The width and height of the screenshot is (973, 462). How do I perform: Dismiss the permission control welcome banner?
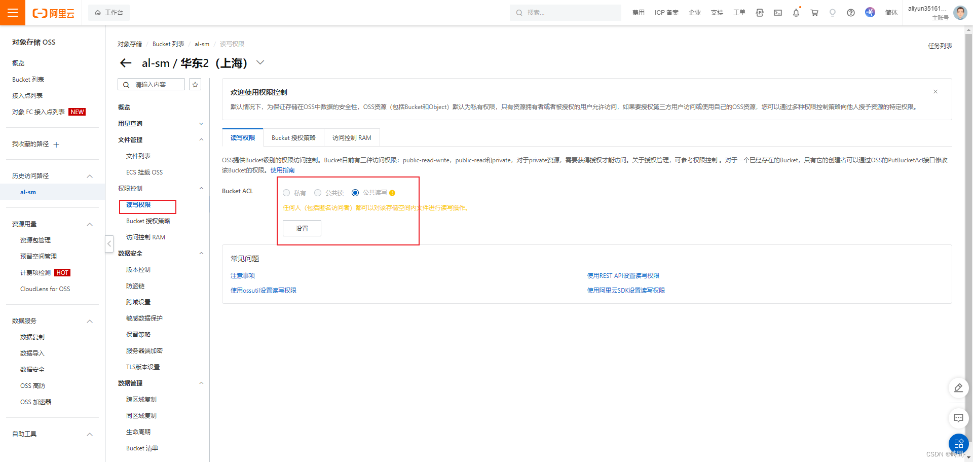[935, 92]
